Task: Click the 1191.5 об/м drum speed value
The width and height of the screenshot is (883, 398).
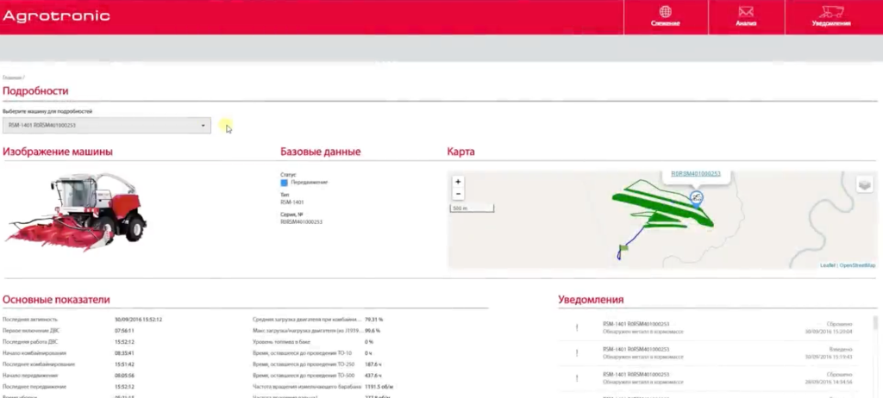Action: pos(379,387)
